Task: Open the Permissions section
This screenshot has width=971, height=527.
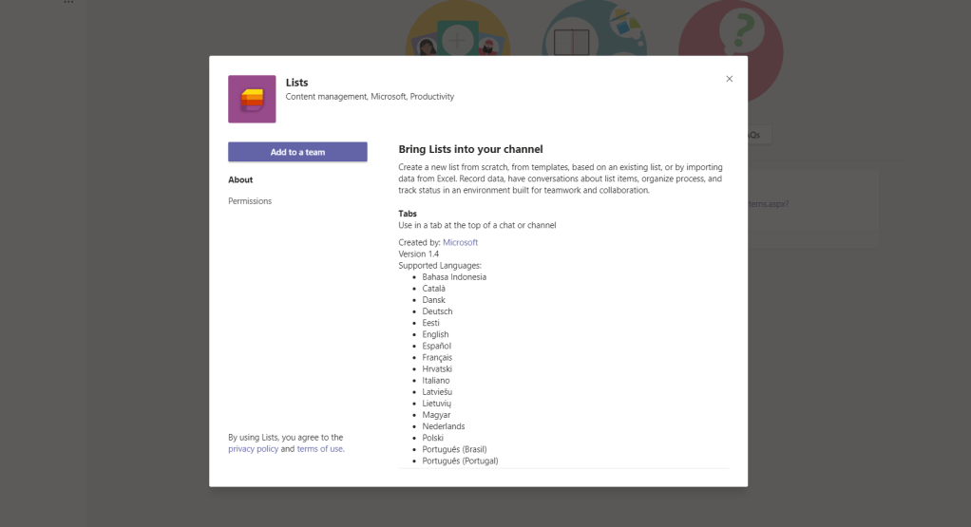Action: [x=250, y=201]
